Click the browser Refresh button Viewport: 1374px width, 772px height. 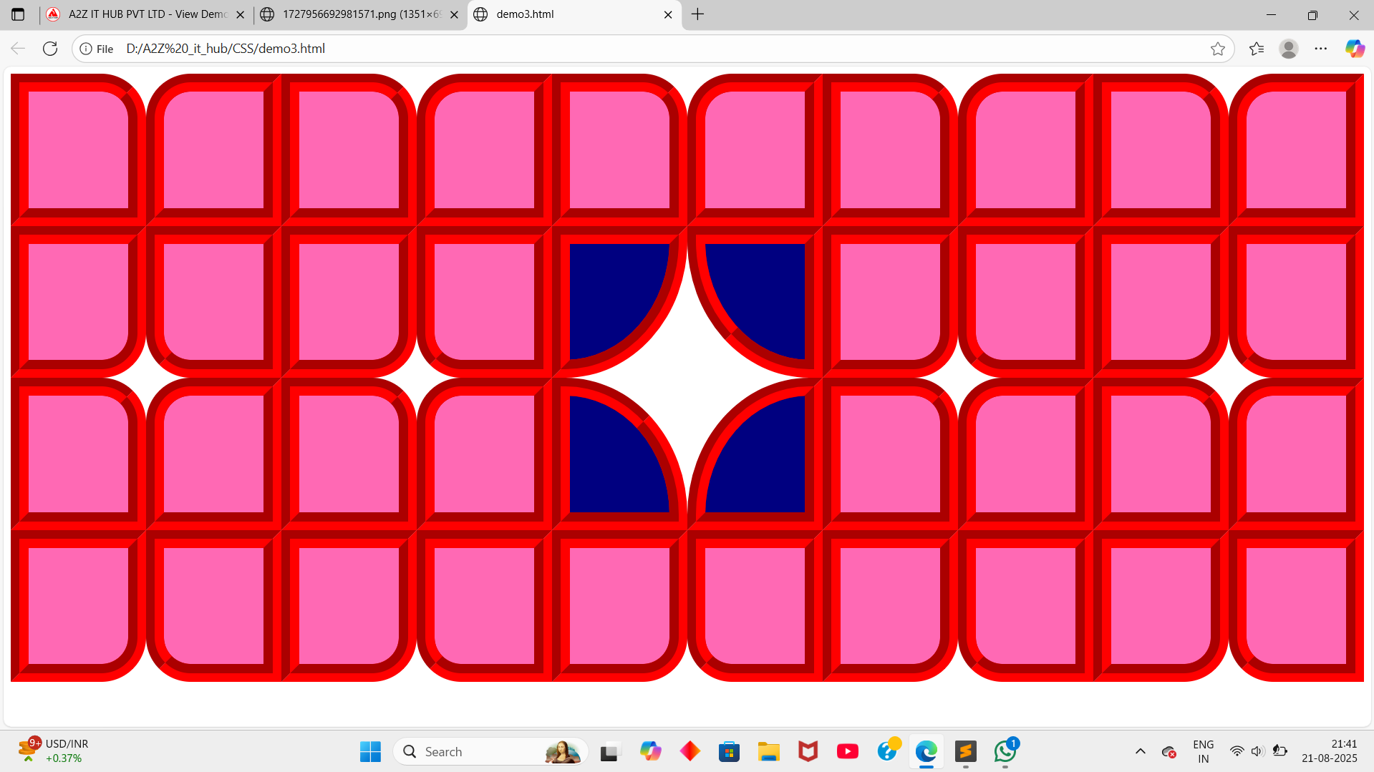pos(50,49)
